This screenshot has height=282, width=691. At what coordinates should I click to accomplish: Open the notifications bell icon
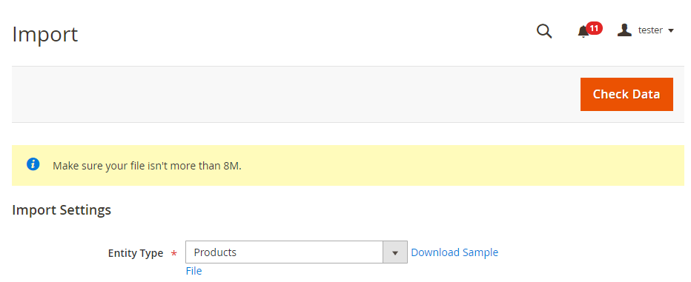click(583, 32)
